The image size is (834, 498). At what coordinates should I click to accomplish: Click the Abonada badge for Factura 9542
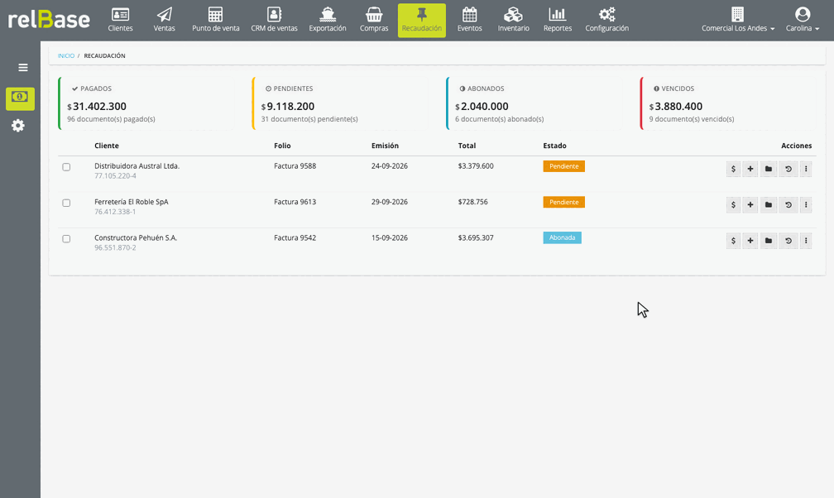pos(563,237)
